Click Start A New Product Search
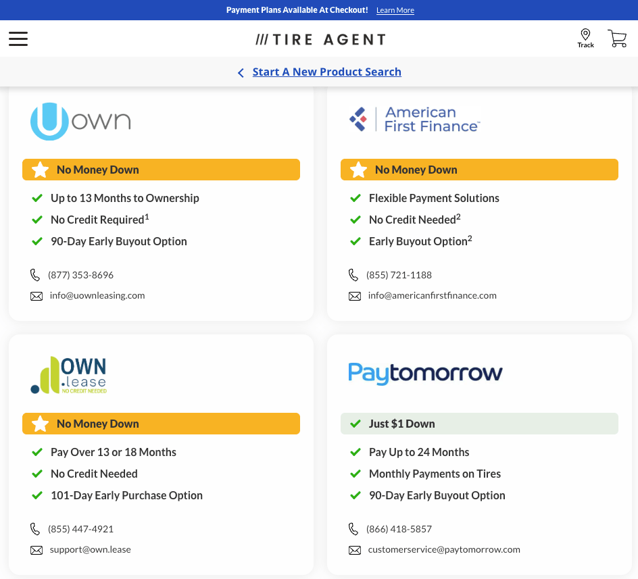This screenshot has width=638, height=579. pyautogui.click(x=326, y=72)
